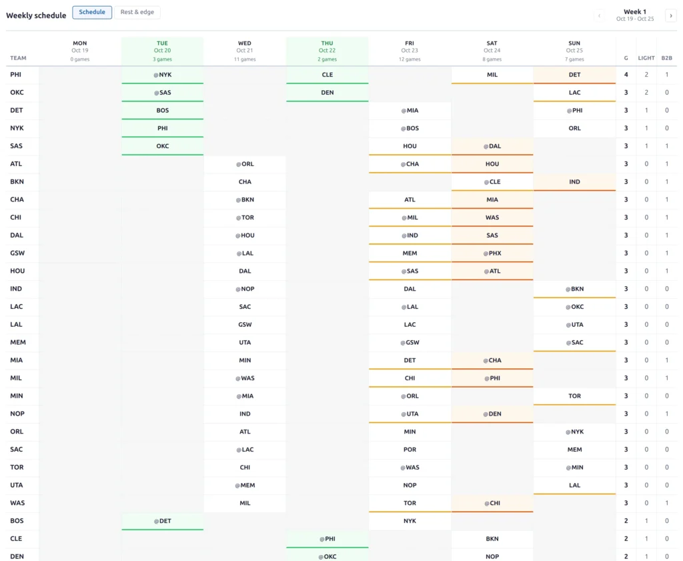Go to the previous week arrow

tap(600, 16)
